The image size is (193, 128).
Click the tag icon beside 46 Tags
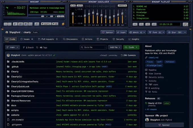37,47
